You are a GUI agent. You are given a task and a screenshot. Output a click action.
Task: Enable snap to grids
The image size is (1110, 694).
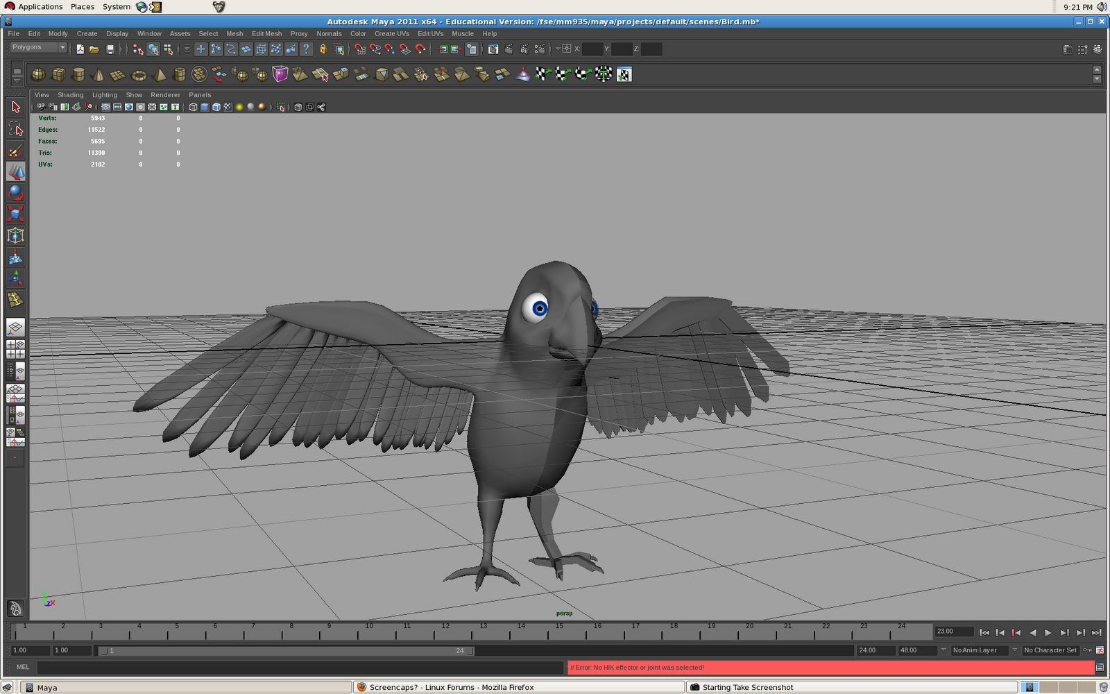360,49
